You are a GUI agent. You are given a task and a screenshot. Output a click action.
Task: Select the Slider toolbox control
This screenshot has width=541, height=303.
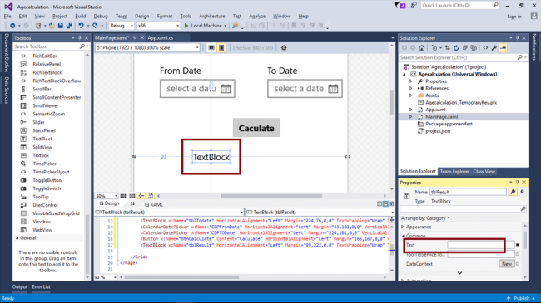point(38,122)
